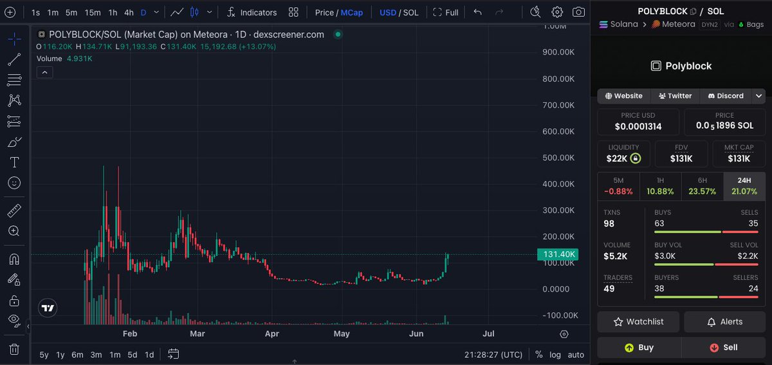772x365 pixels.
Task: Add Polyblock to Watchlist
Action: 638,321
